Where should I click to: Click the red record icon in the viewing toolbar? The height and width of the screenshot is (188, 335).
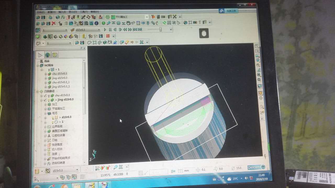click(108, 36)
